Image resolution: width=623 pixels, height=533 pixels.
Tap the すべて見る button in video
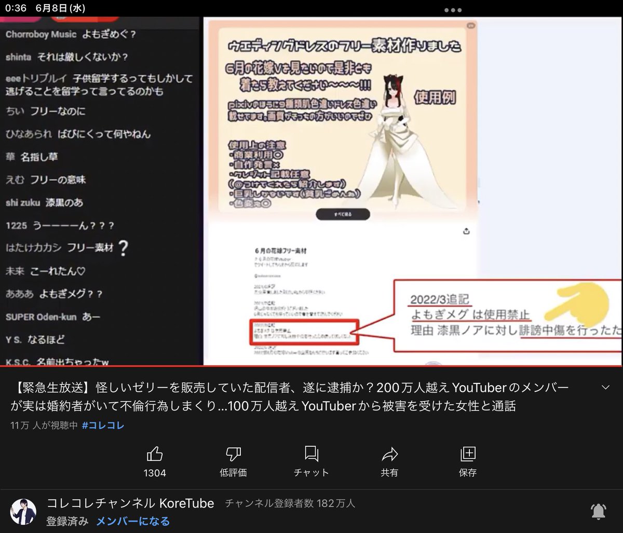(343, 214)
